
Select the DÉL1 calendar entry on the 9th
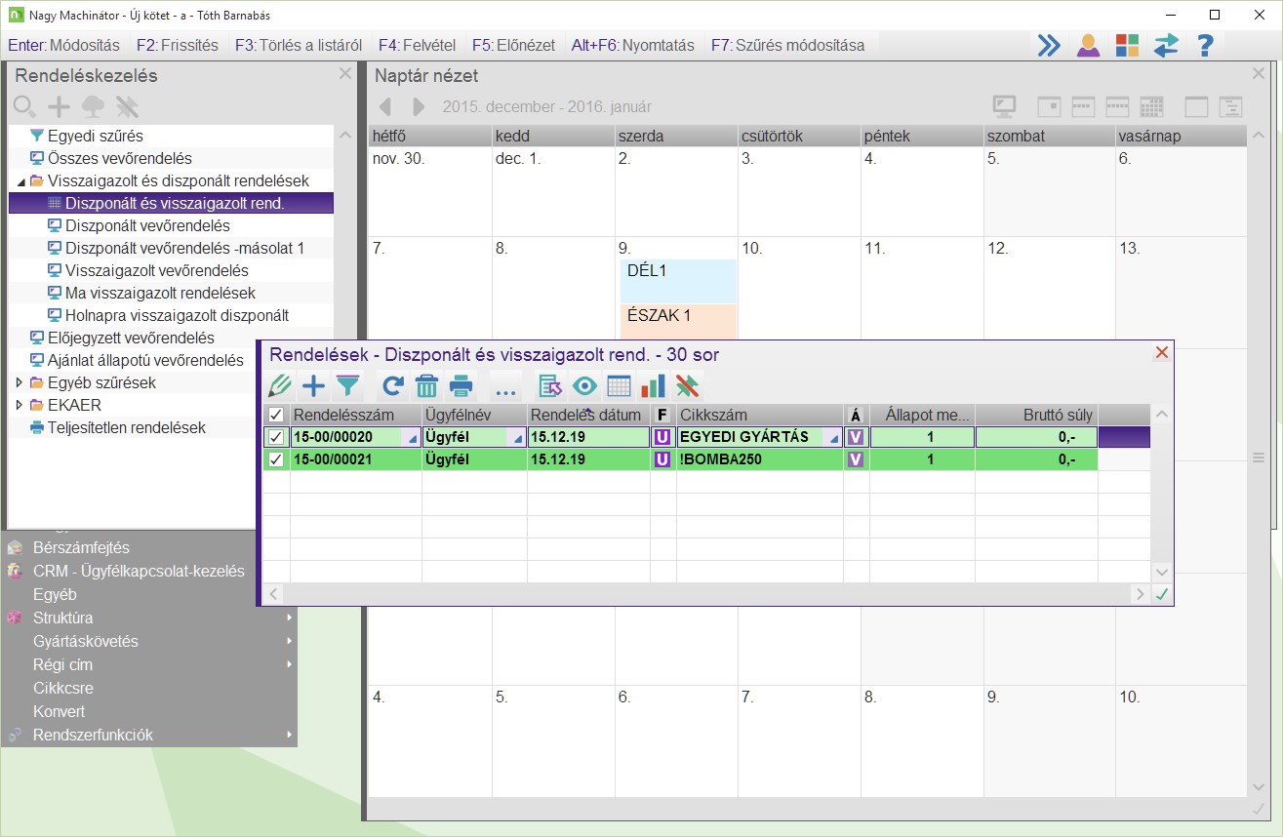point(678,281)
